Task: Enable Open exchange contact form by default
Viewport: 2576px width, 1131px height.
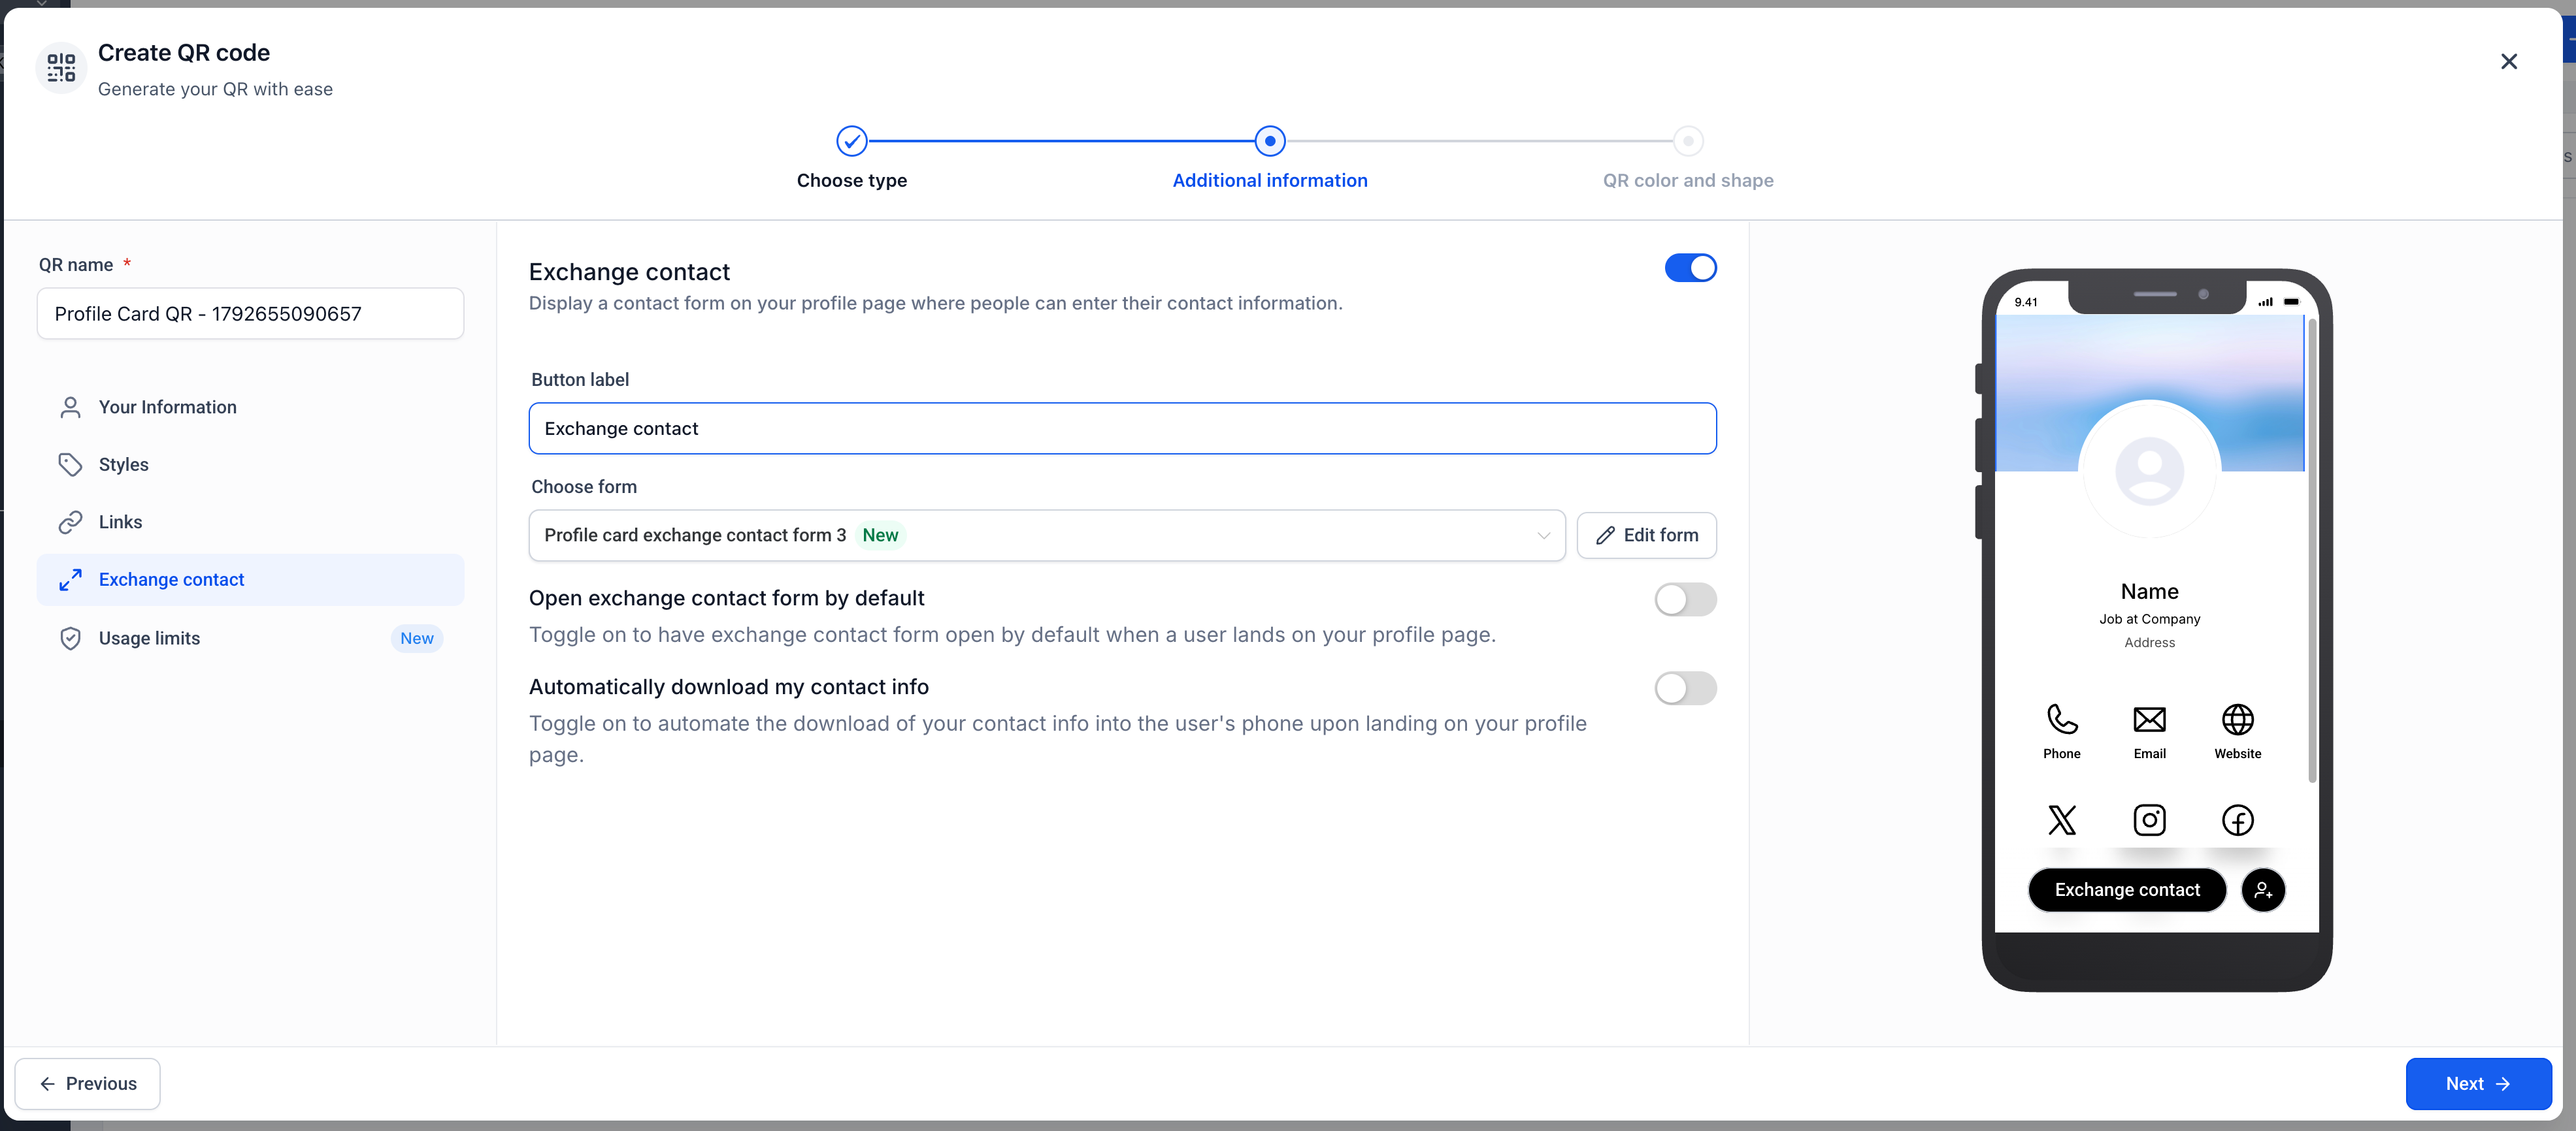Action: (x=1685, y=599)
